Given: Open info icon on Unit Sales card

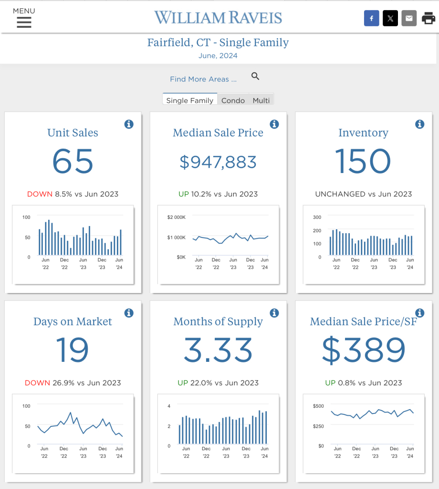Looking at the screenshot, I should (x=129, y=124).
